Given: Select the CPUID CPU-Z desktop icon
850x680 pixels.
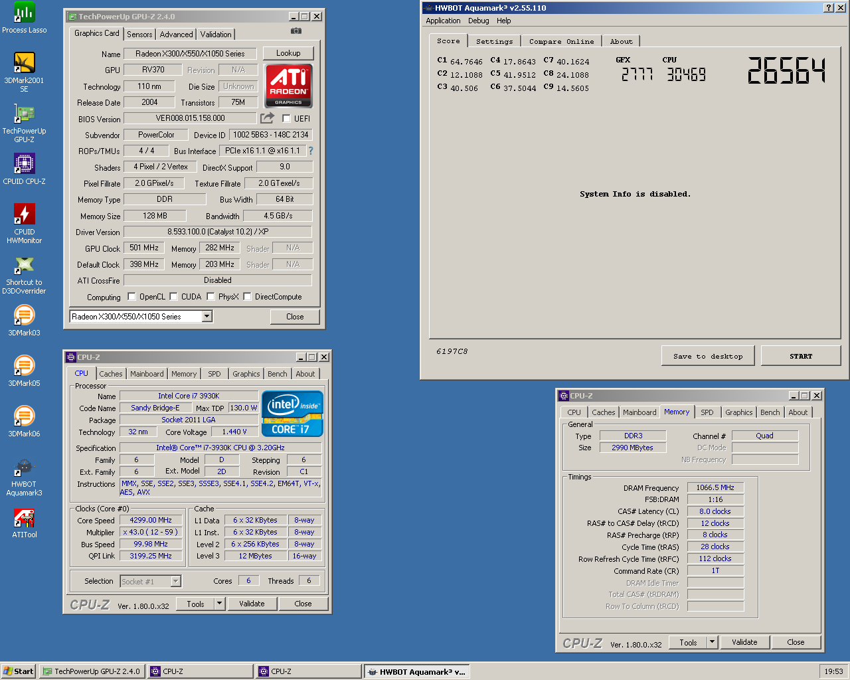Looking at the screenshot, I should pos(24,169).
